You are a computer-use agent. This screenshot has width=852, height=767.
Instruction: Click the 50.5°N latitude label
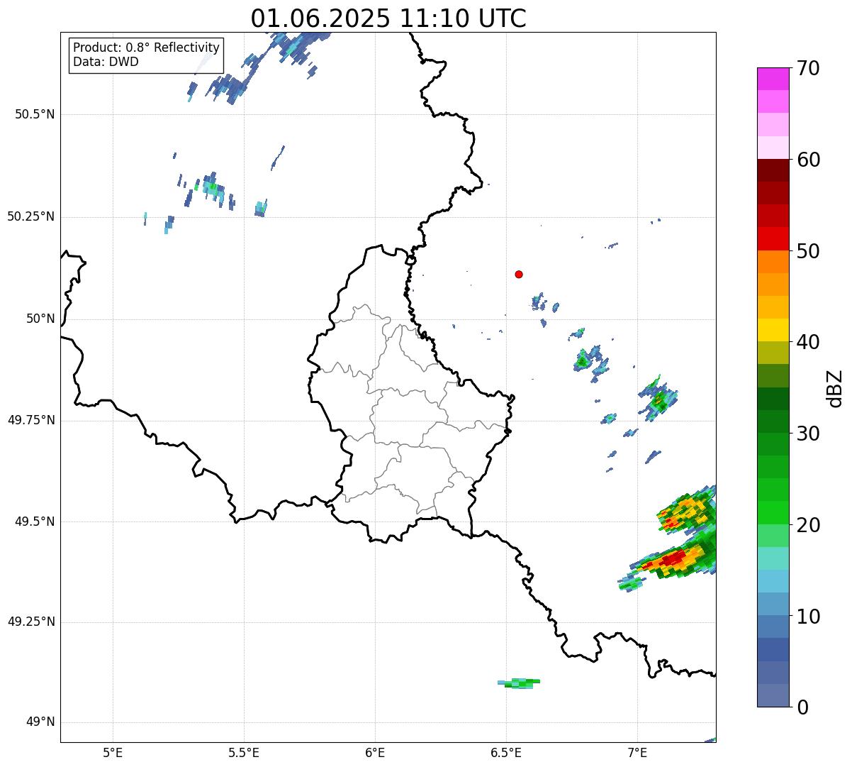tap(35, 114)
